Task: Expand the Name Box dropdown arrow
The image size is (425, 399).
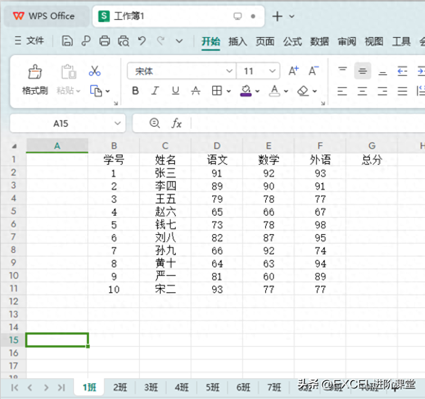Action: tap(118, 123)
